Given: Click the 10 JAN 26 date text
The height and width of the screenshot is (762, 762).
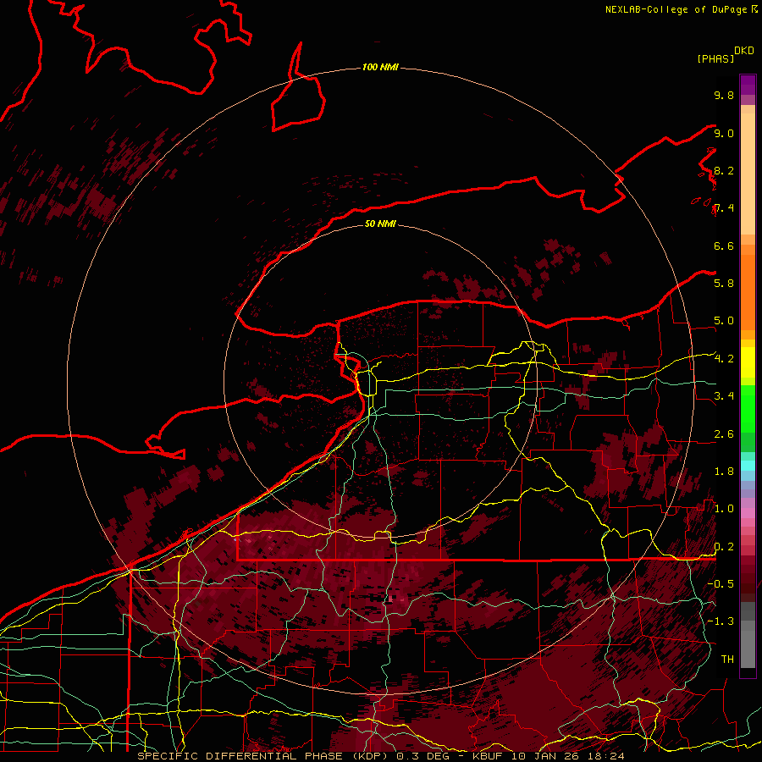Looking at the screenshot, I should click(x=546, y=756).
